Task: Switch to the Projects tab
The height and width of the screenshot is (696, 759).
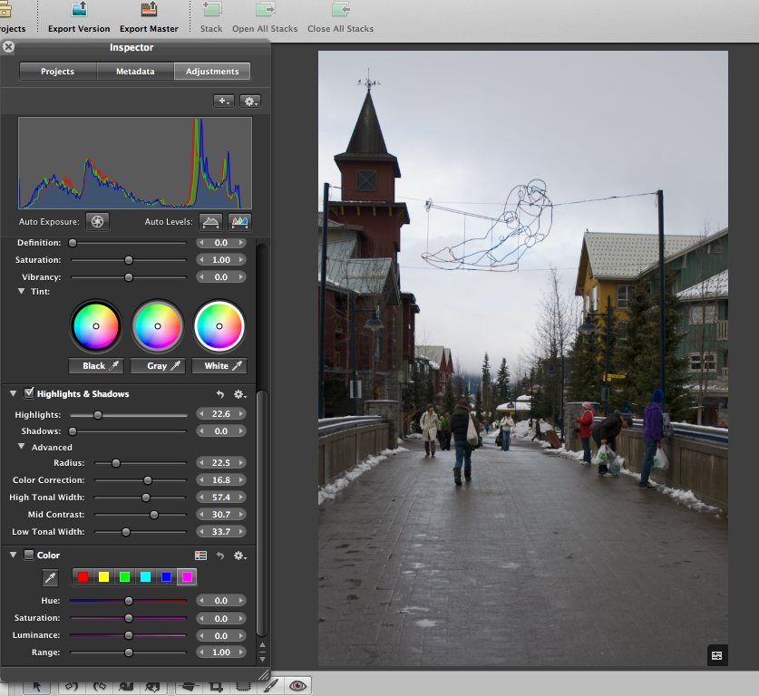Action: 58,72
